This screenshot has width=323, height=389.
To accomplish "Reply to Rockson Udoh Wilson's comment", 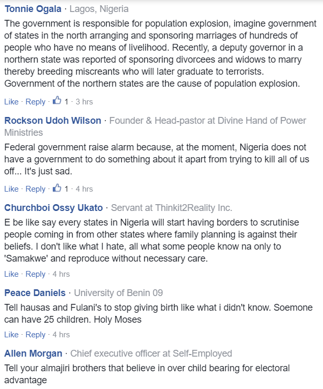I will [36, 188].
